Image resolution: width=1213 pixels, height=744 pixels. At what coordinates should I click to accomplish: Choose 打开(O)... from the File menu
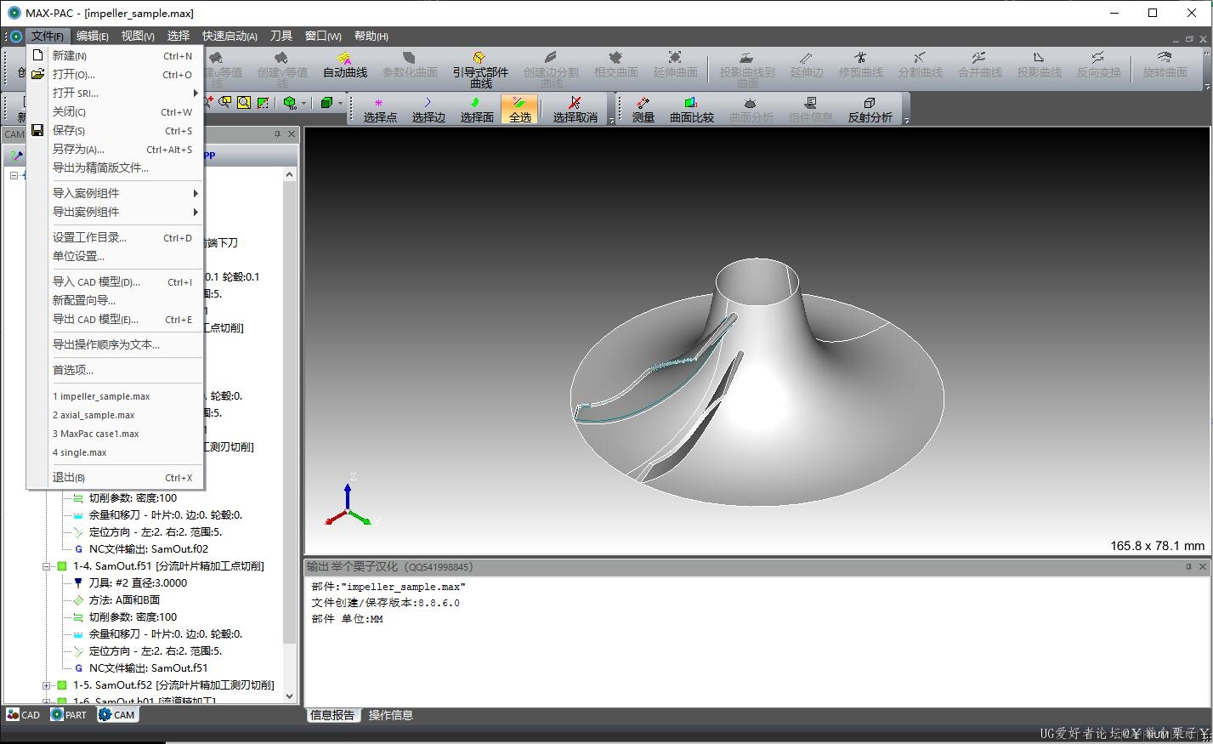pyautogui.click(x=116, y=74)
